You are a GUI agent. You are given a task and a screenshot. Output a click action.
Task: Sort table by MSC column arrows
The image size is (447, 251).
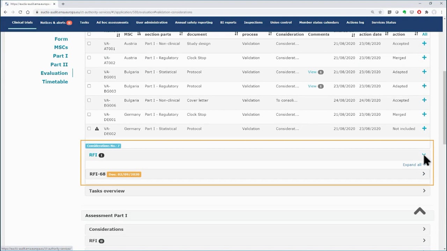coord(139,34)
